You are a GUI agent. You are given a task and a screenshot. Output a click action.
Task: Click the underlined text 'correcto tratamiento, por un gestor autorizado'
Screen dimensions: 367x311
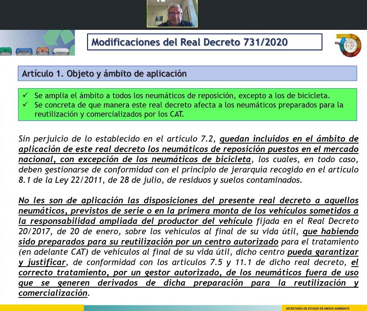pyautogui.click(x=119, y=273)
